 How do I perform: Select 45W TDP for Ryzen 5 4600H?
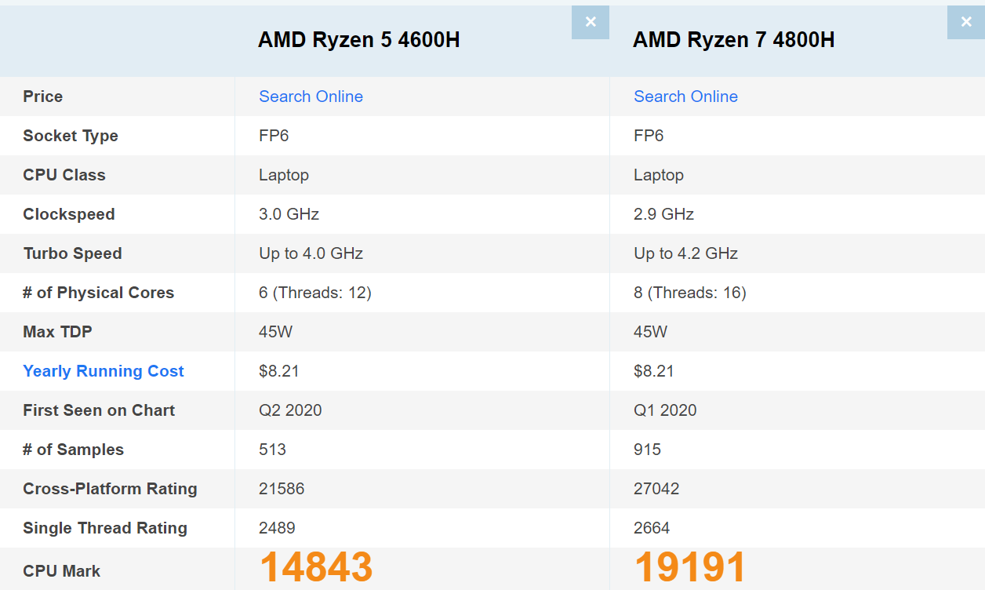[275, 332]
